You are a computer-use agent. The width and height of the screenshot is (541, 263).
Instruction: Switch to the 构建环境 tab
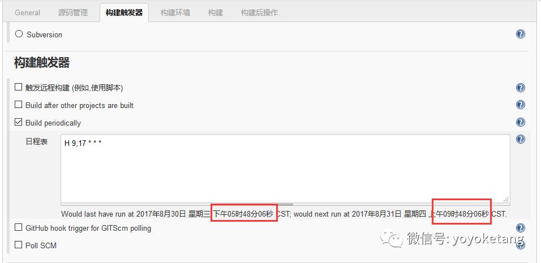point(175,13)
